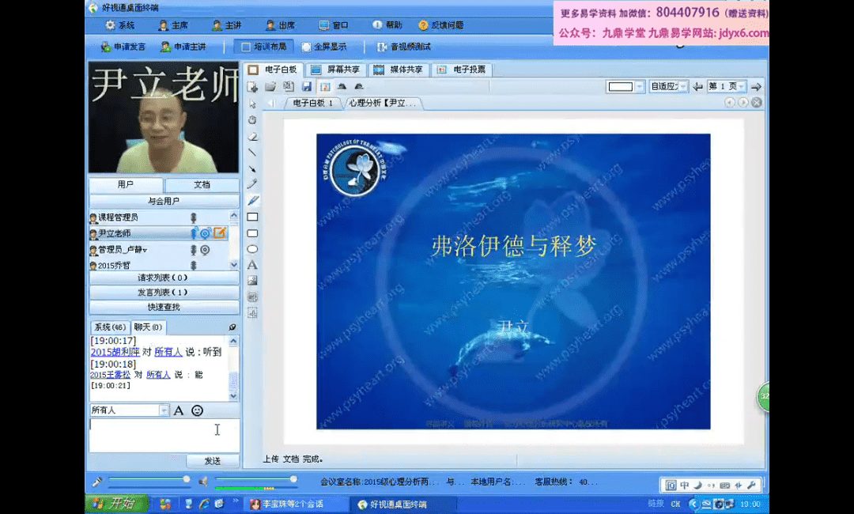
Task: Expand the zoom level dropdown 自适应
Action: tap(683, 86)
